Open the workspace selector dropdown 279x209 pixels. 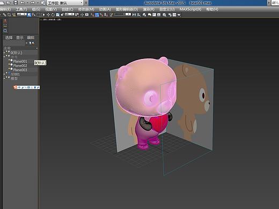click(x=65, y=3)
